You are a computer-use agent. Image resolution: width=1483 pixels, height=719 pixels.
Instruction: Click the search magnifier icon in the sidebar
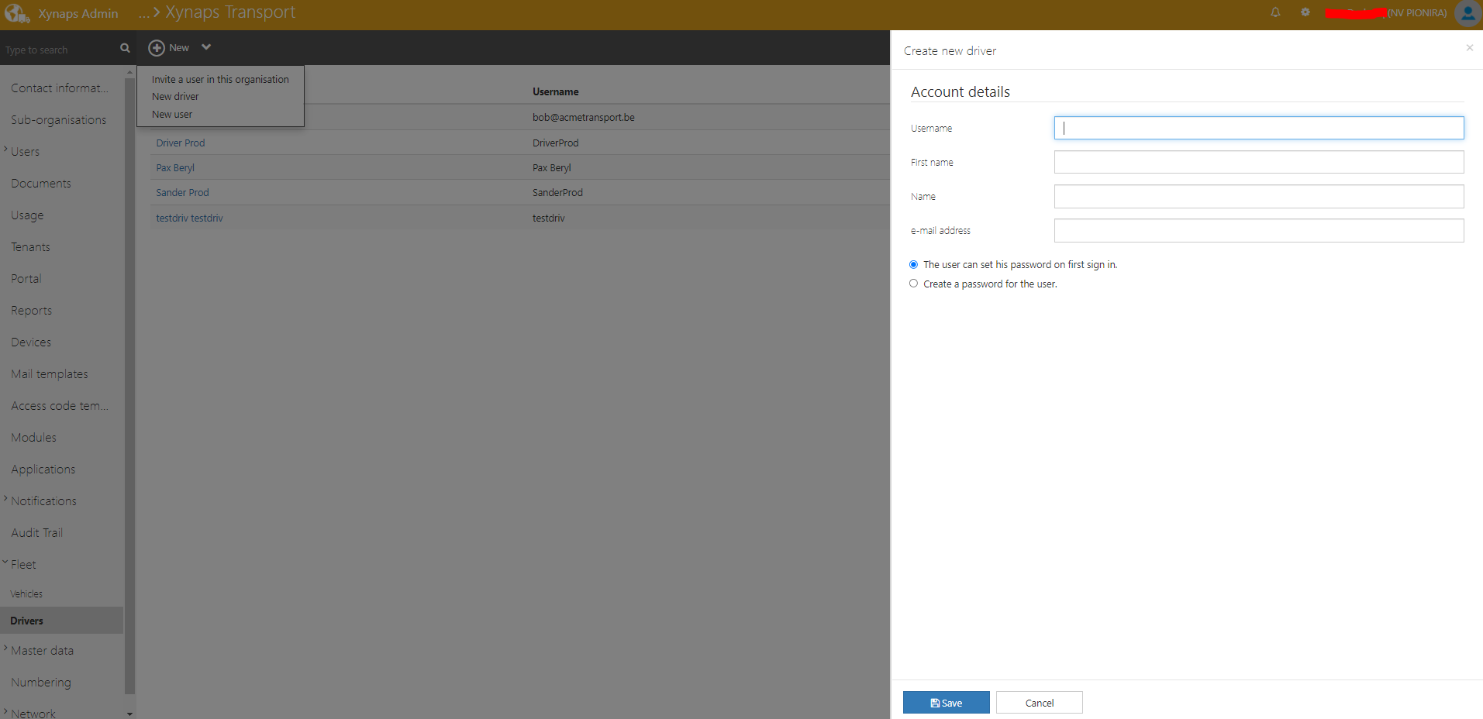pyautogui.click(x=124, y=48)
